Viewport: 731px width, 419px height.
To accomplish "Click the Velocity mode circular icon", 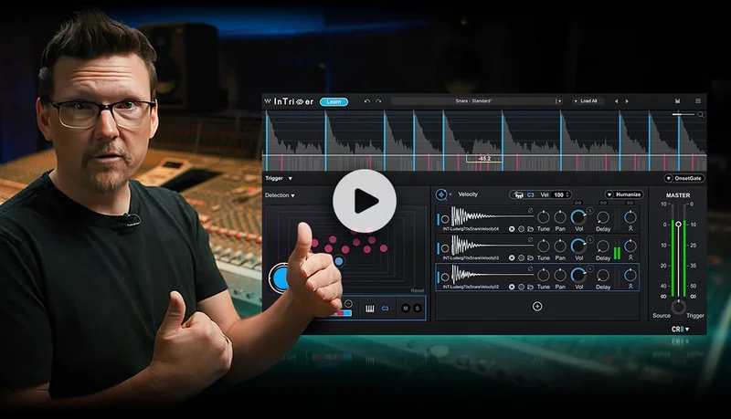I will (441, 194).
